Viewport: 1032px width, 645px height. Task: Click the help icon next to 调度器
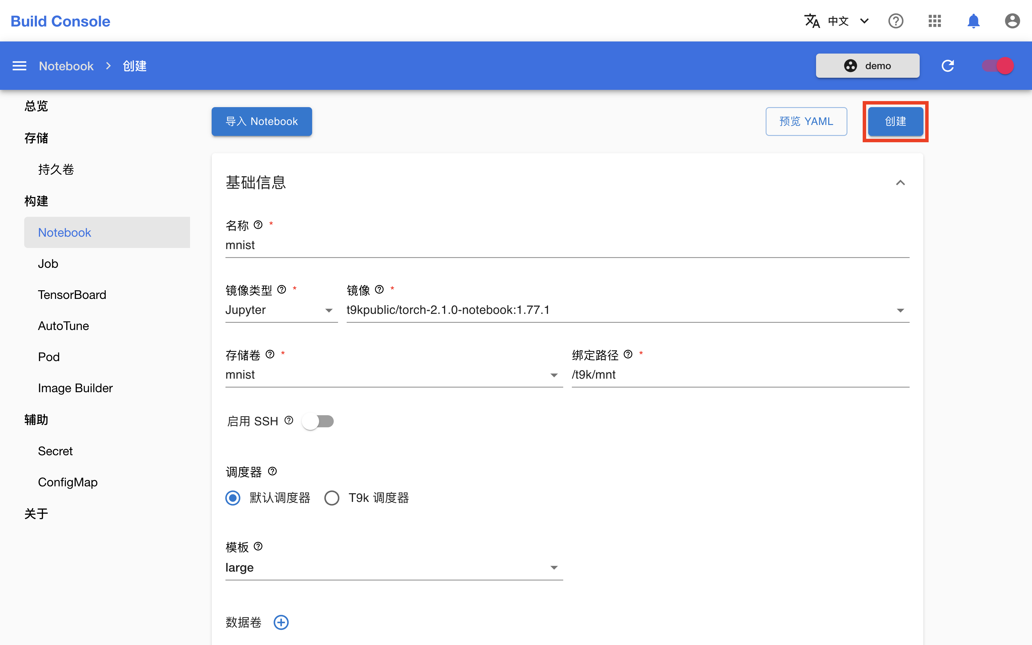(272, 471)
